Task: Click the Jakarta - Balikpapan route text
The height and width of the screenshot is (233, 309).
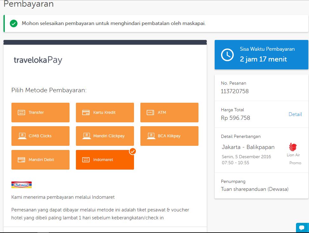Action: (248, 147)
